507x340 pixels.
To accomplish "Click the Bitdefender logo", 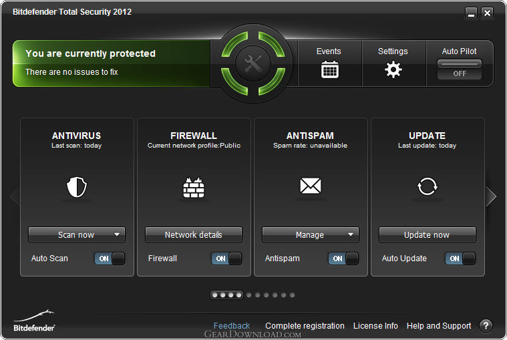I will click(34, 321).
